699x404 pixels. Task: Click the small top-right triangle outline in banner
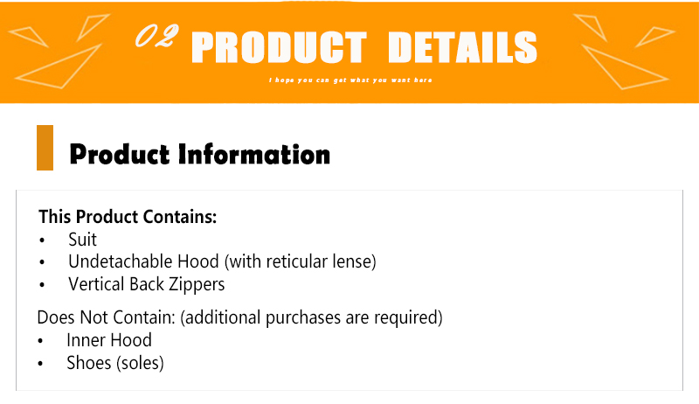tap(591, 27)
